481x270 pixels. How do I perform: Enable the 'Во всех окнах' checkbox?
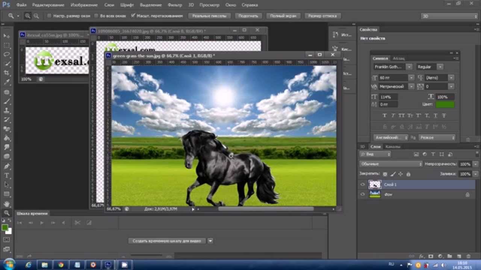[96, 16]
